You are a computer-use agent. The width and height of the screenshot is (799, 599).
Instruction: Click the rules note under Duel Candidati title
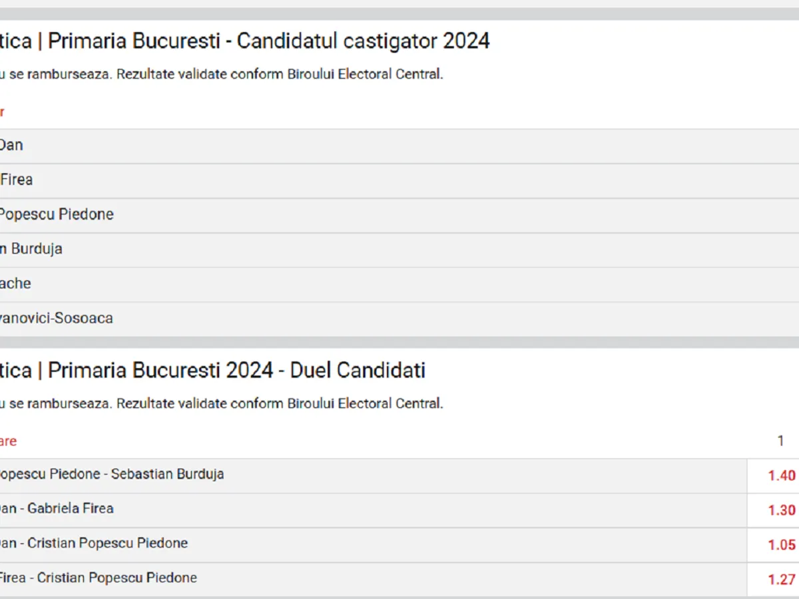pos(221,403)
